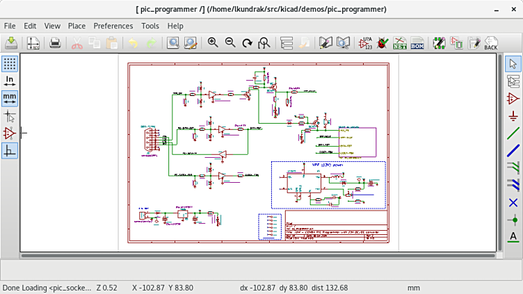Open the Preferences menu

(x=113, y=26)
